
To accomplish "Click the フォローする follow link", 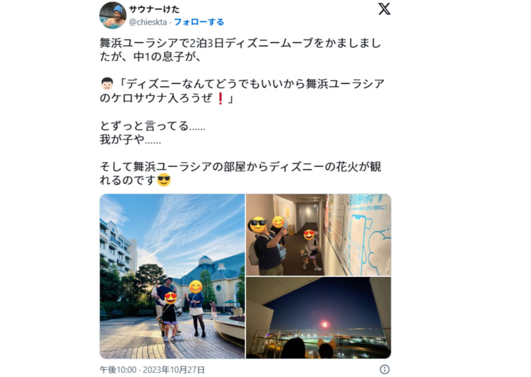I will pyautogui.click(x=199, y=22).
